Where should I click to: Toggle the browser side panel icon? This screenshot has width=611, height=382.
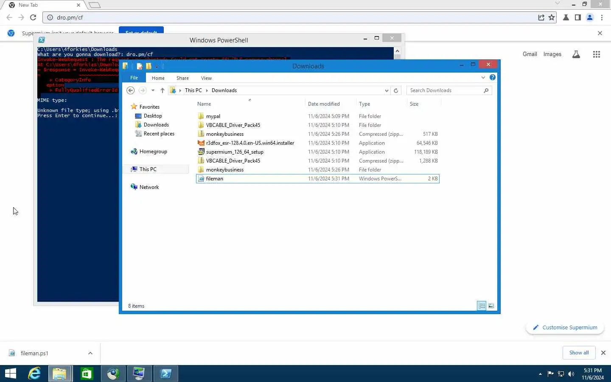coord(578,17)
